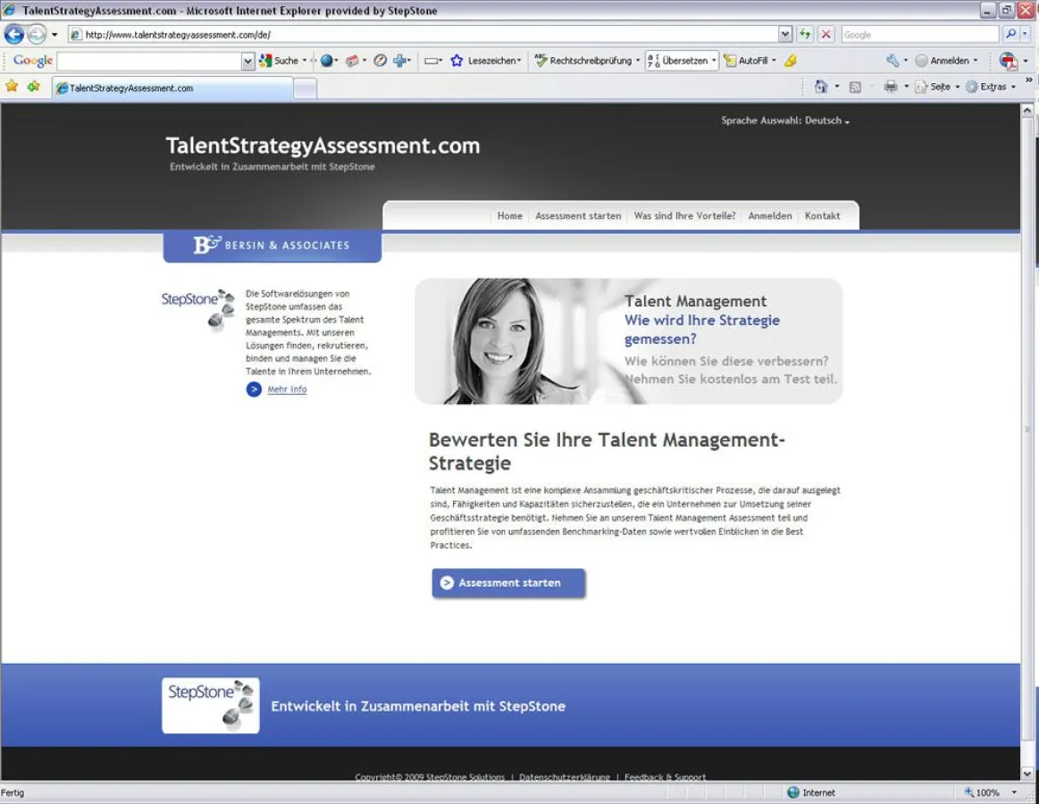Toggle the pop-up blocker icon
Viewport: 1039px width, 804px height.
(x=380, y=60)
